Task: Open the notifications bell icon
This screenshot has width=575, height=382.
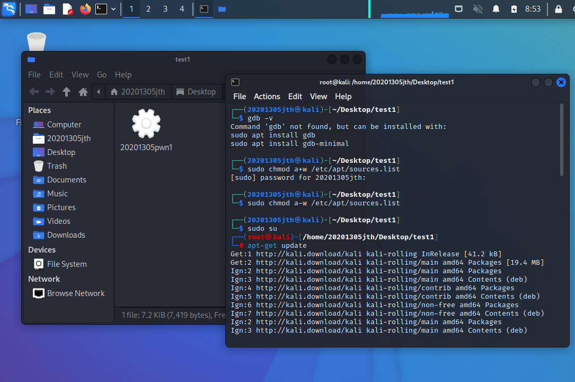Action: 496,9
